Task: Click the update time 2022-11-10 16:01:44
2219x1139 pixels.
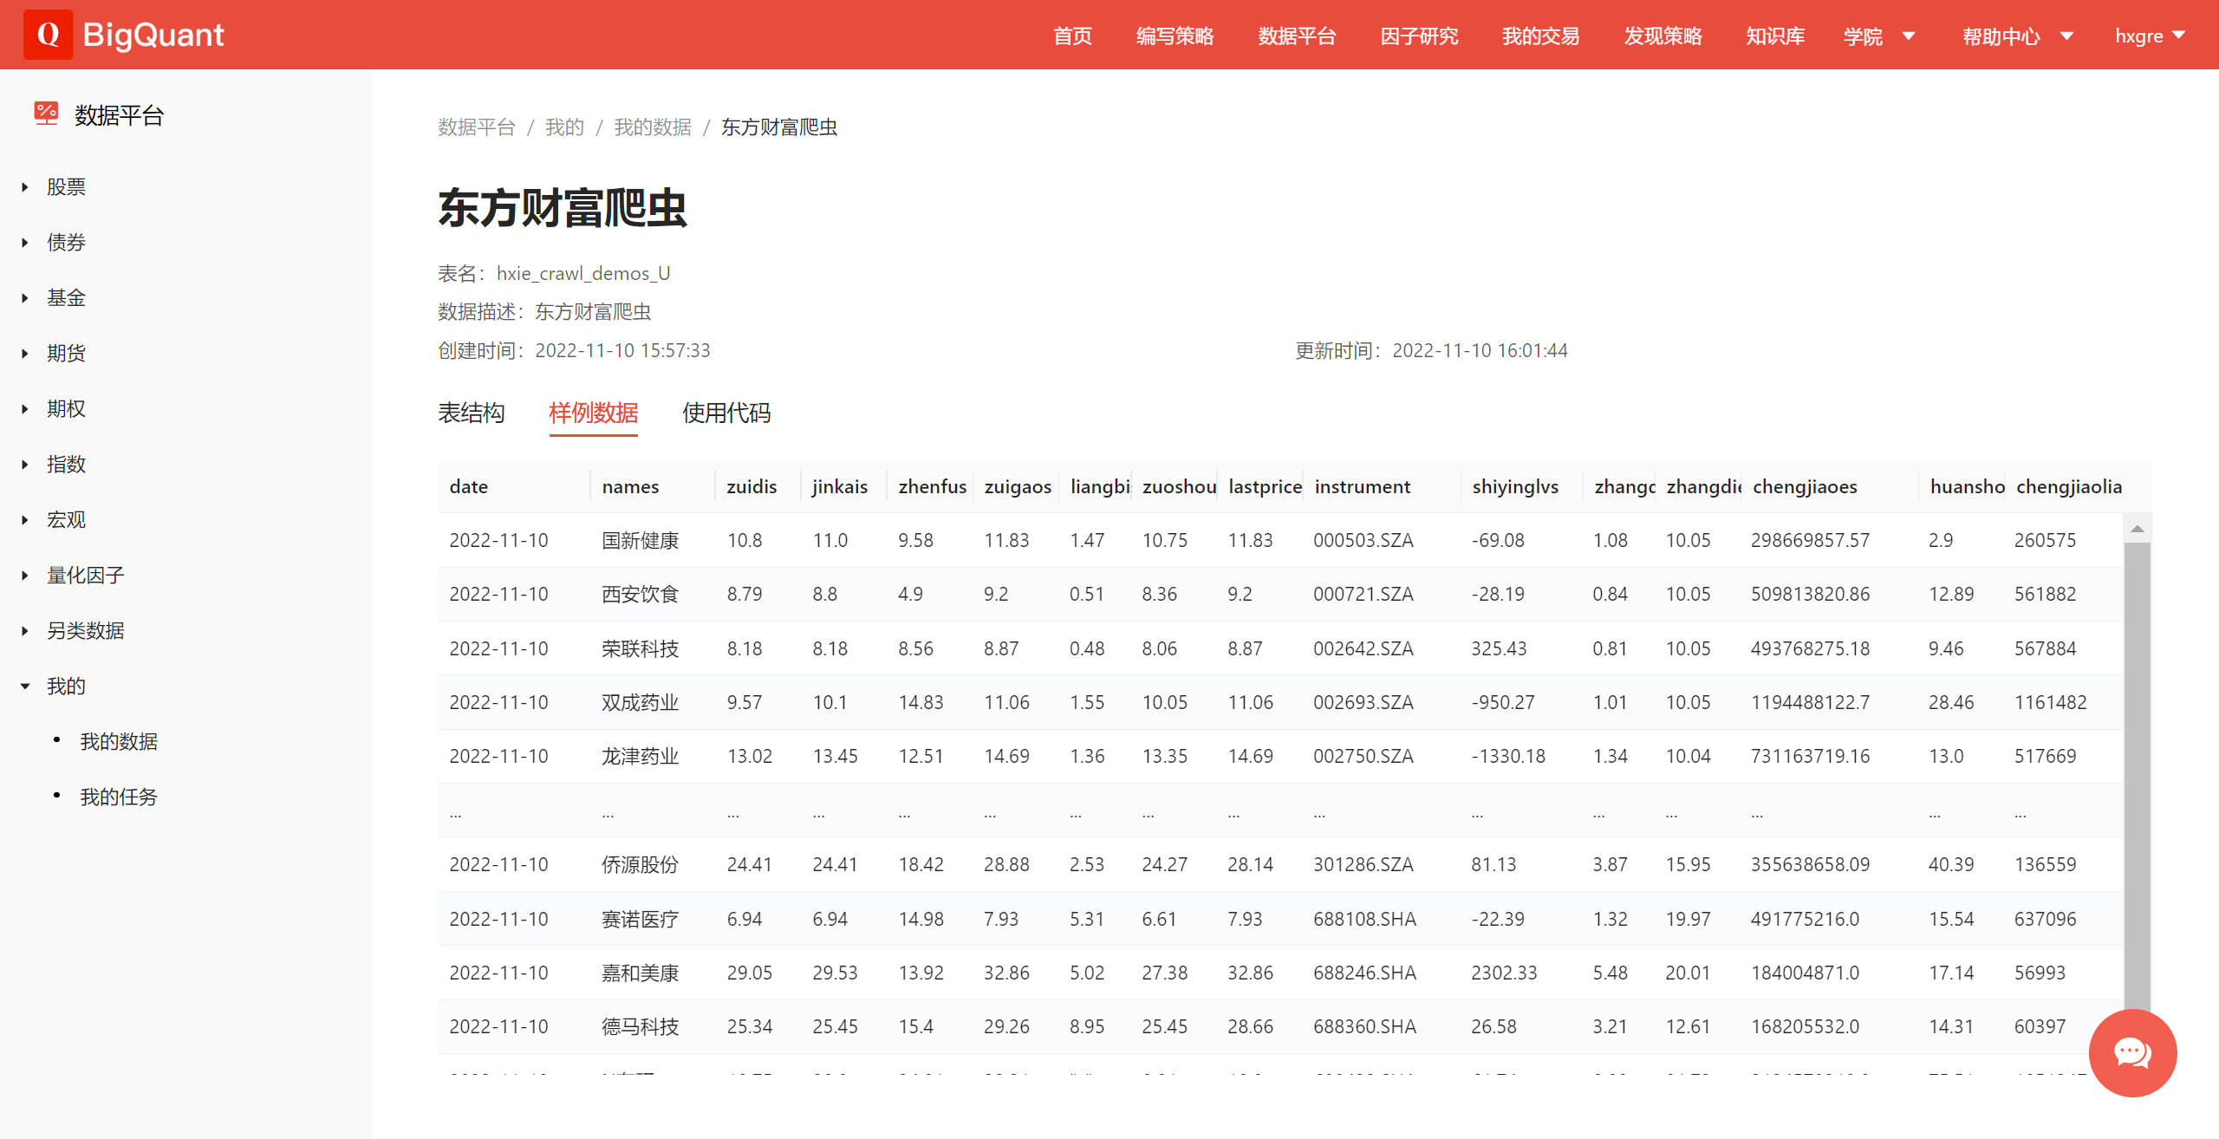Action: [1480, 351]
